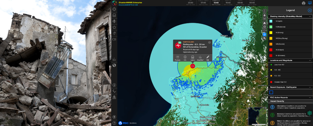This screenshot has width=313, height=126.
Task: Close the Legend panel
Action: coord(310,10)
